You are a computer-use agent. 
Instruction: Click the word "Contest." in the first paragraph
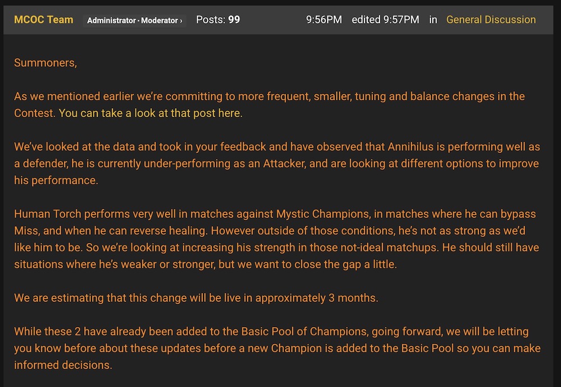pyautogui.click(x=34, y=113)
